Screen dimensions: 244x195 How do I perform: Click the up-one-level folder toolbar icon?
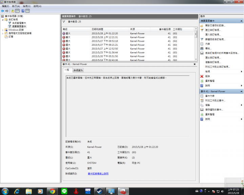[x=13, y=11]
